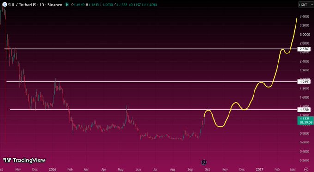The width and height of the screenshot is (314, 172).
Task: Click the 3.0000 price axis tick
Action: [304, 35]
